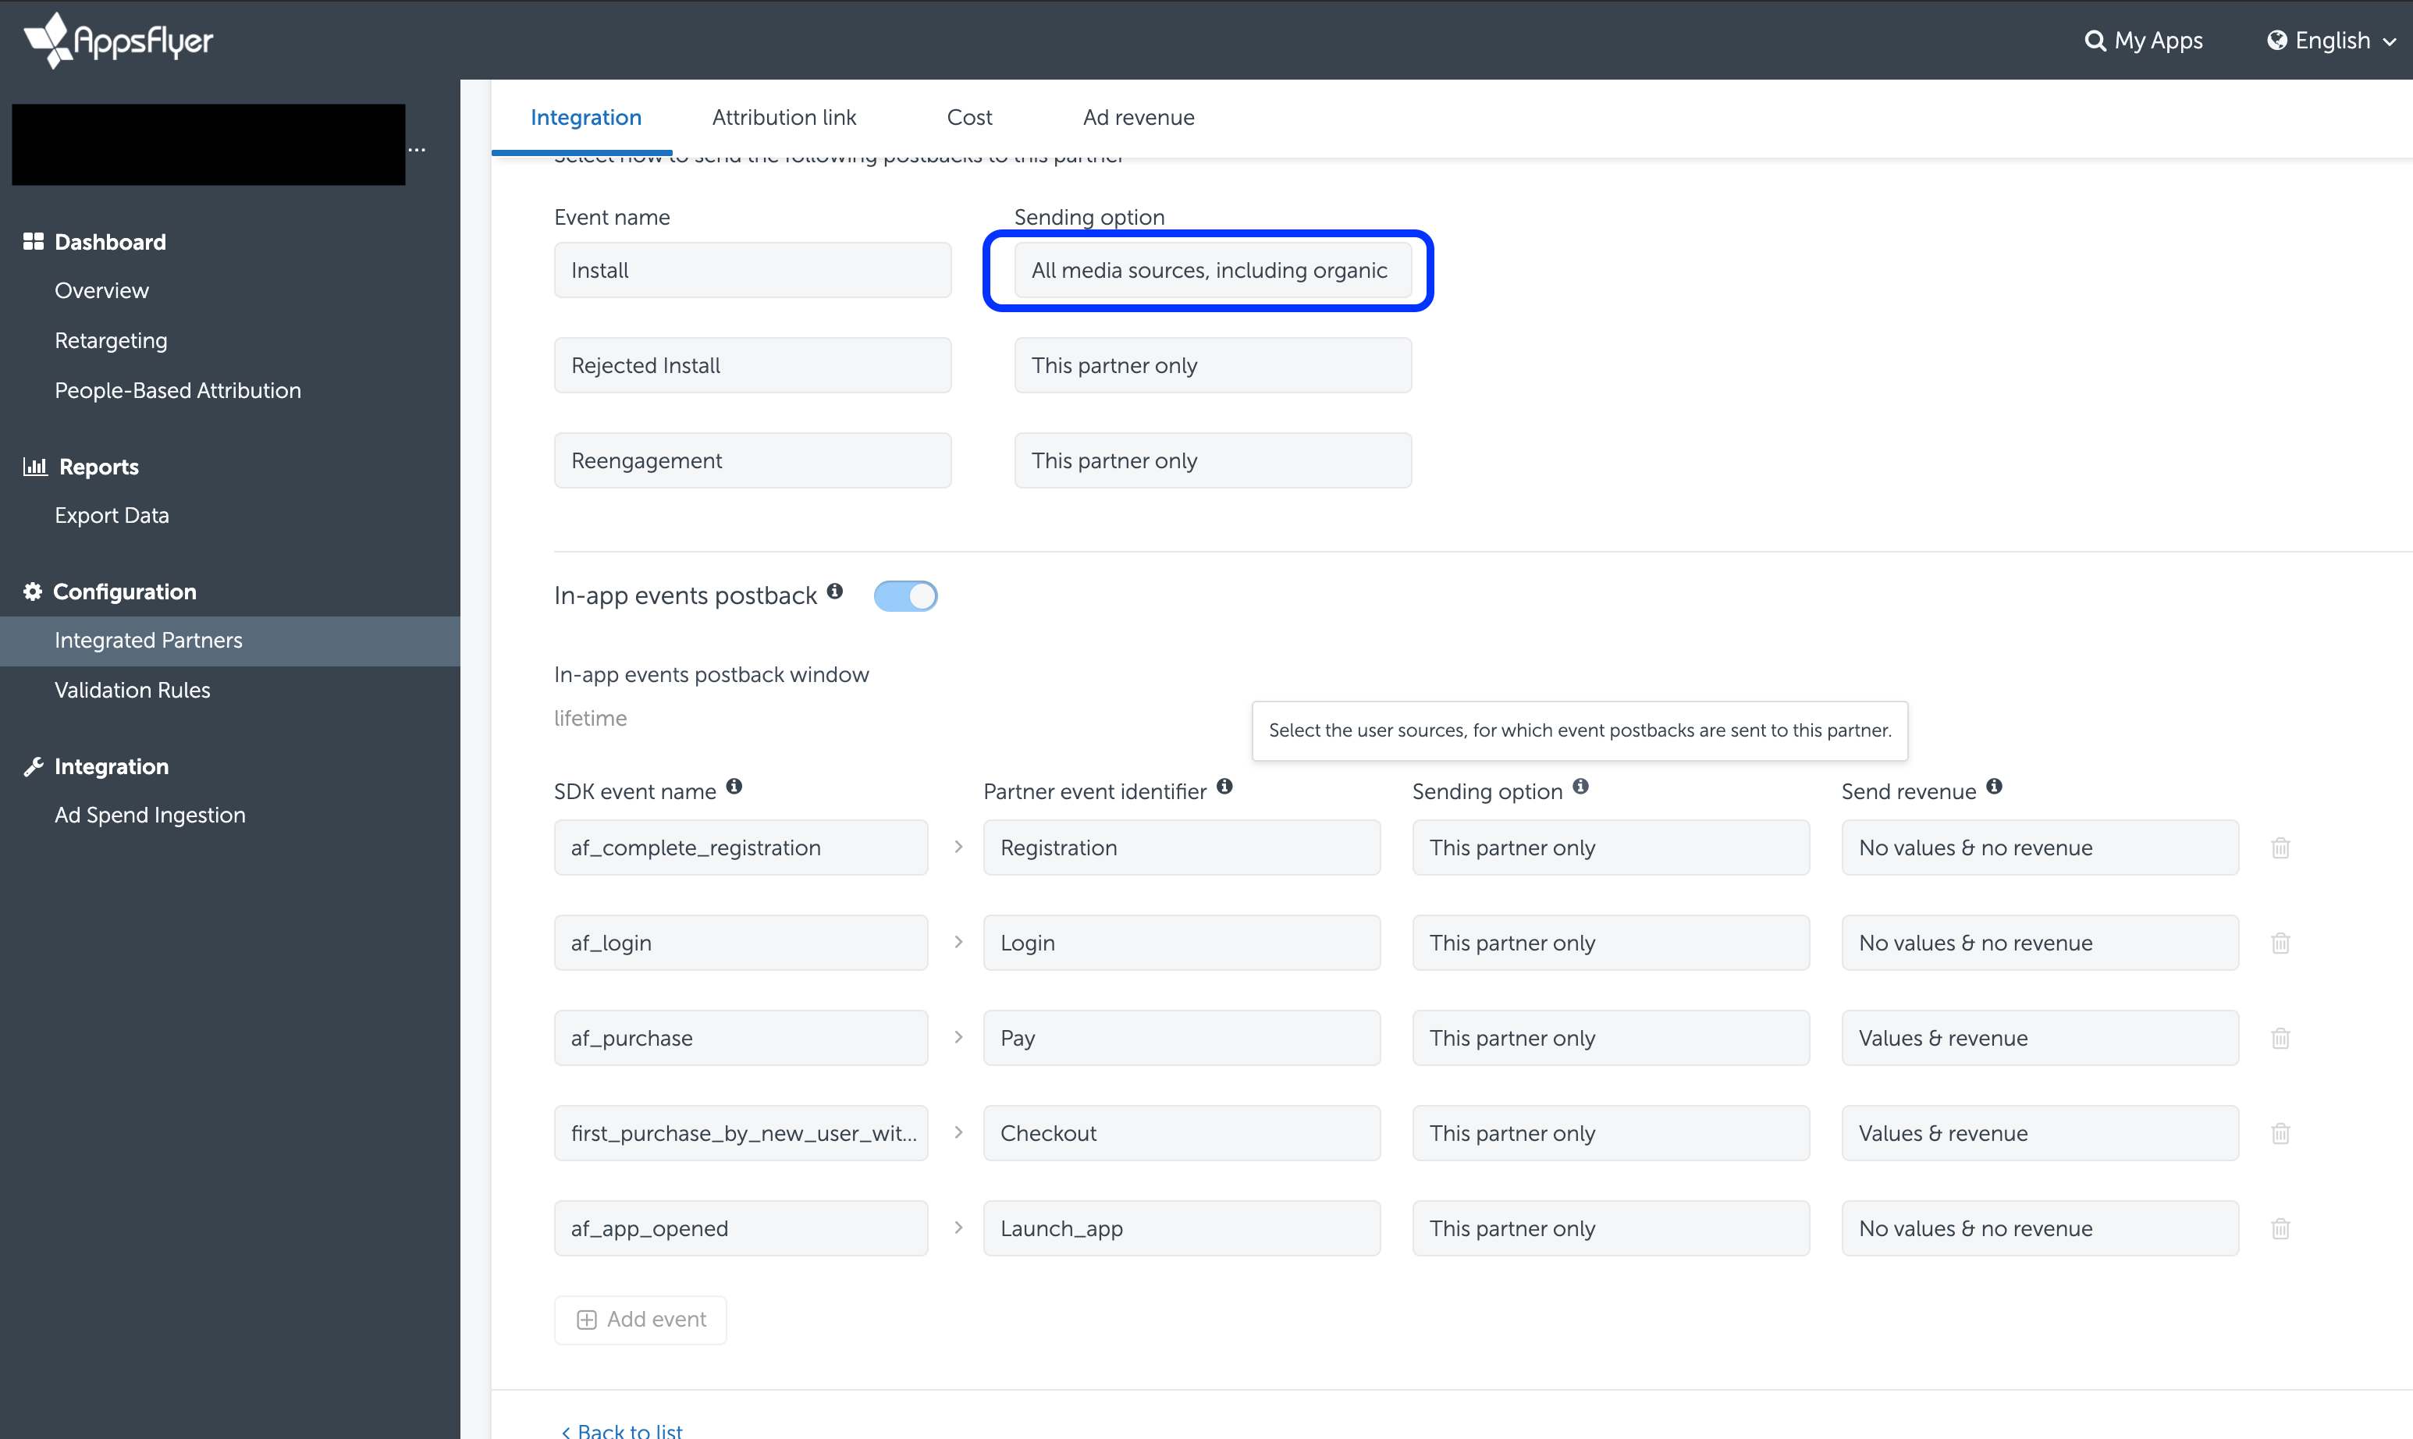Open the English language dropdown

(2332, 40)
